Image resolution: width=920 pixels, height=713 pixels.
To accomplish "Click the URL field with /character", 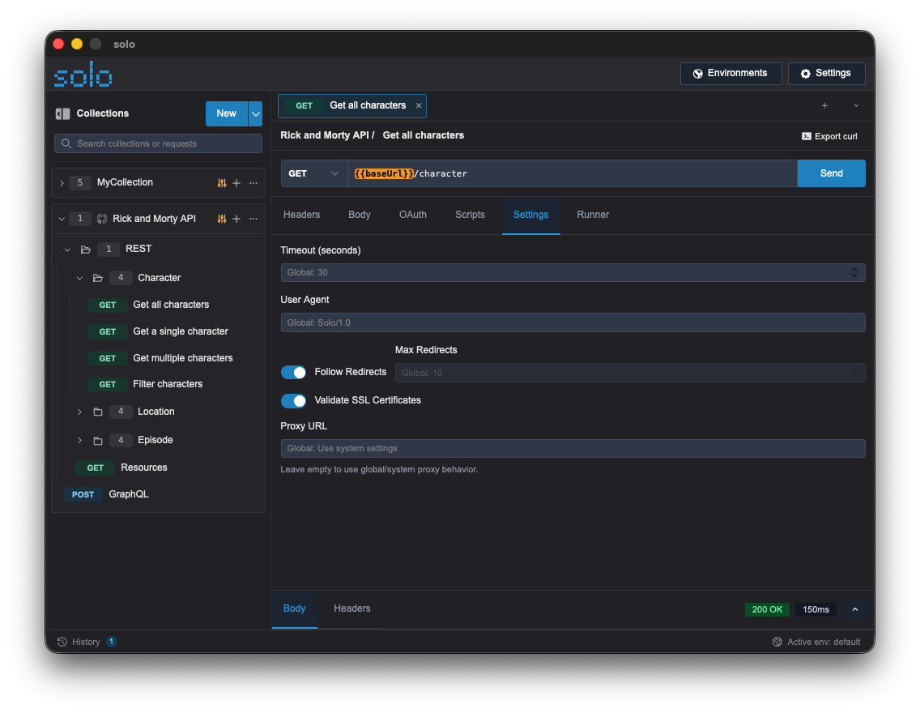I will tap(573, 173).
